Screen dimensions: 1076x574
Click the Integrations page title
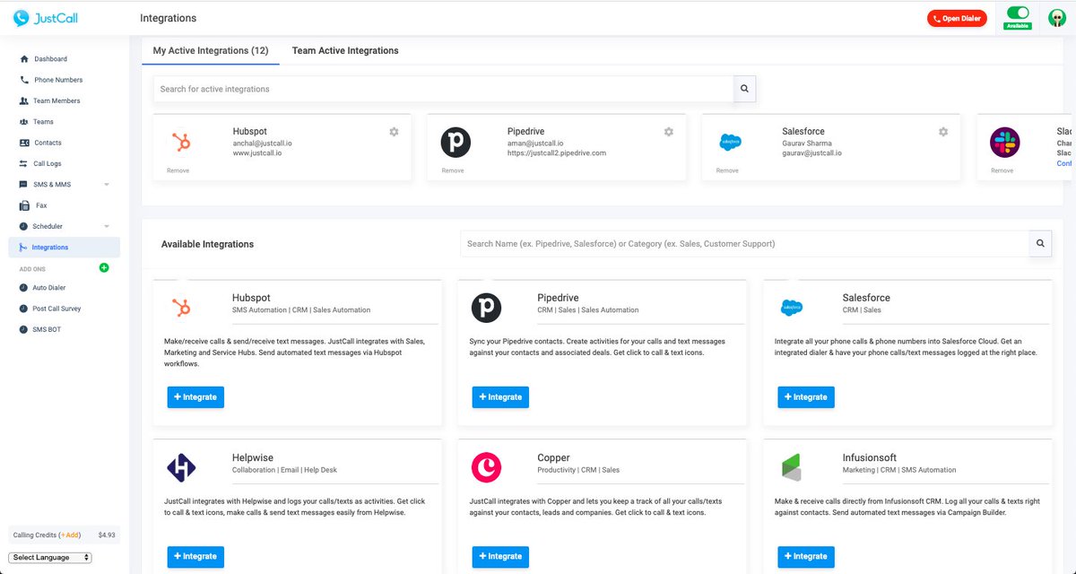click(x=169, y=18)
